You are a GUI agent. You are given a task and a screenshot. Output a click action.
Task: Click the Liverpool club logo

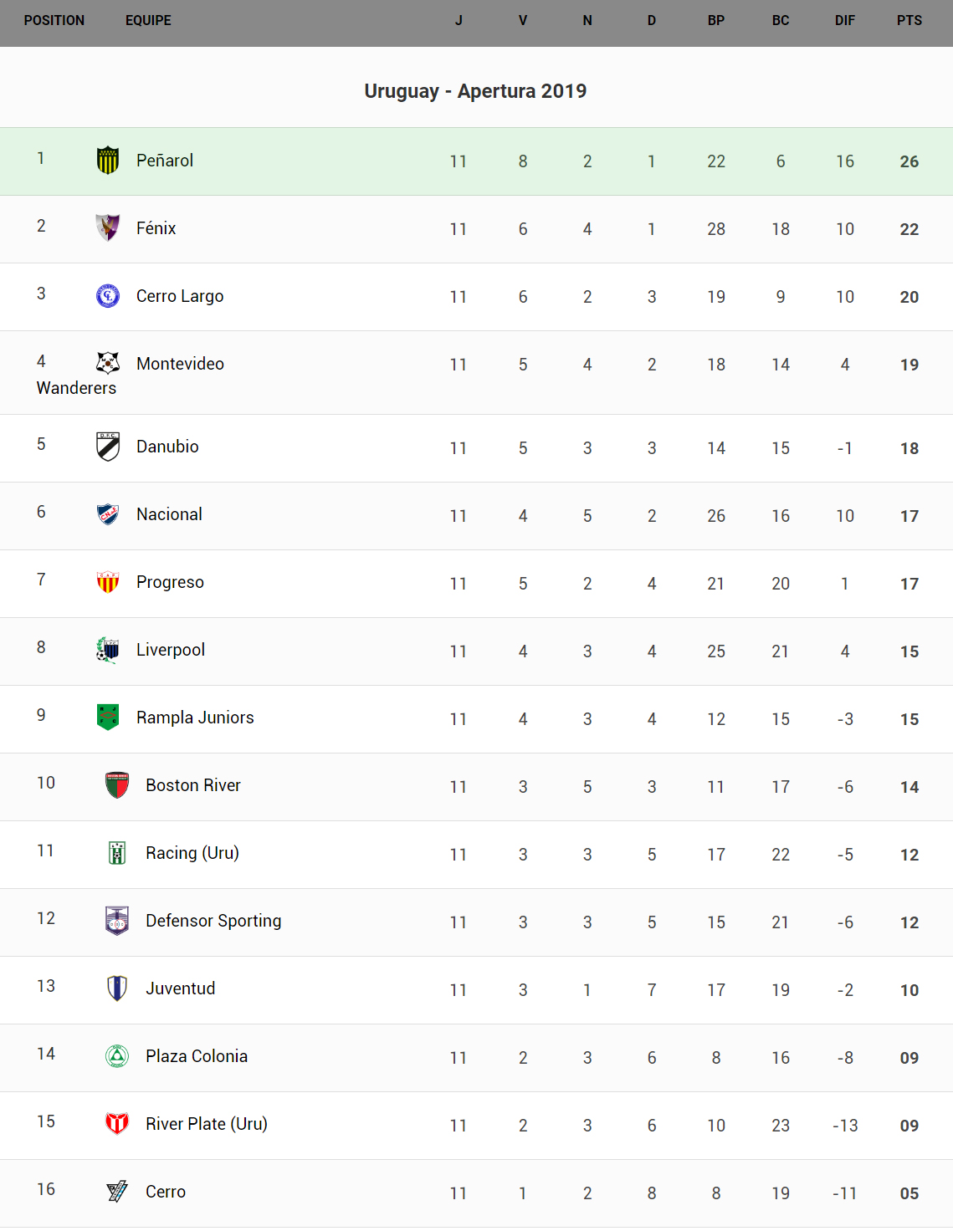point(108,650)
